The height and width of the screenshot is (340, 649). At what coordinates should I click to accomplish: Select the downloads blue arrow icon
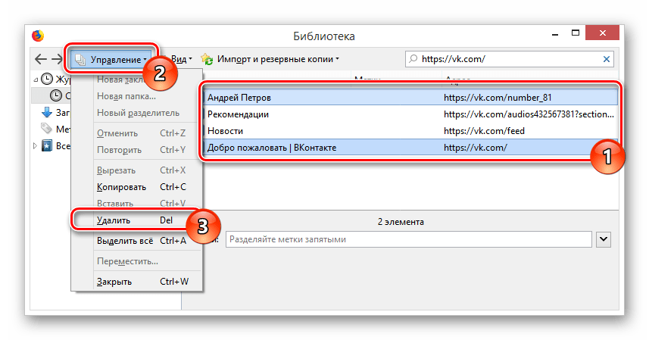47,112
